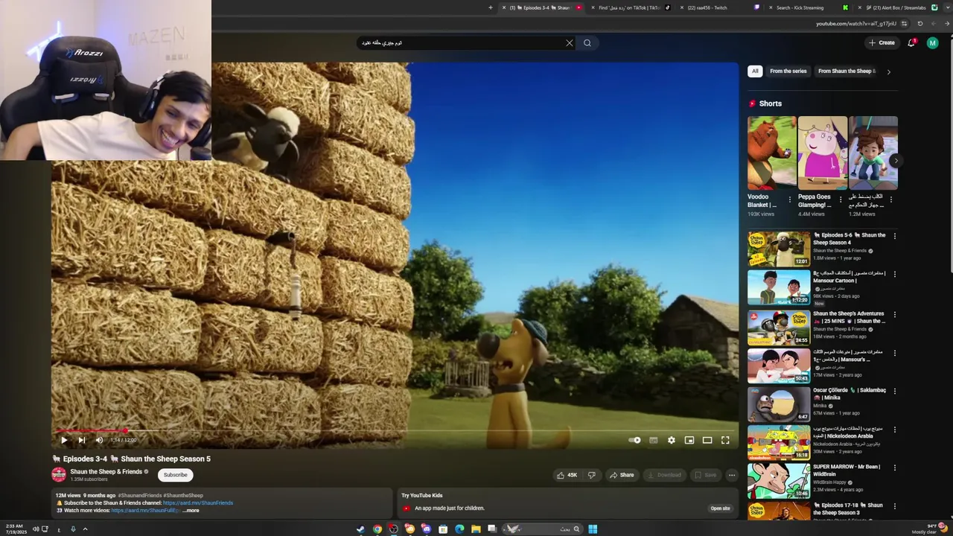Subscribe to Shaun the Sheep & Friends
This screenshot has height=536, width=953.
(176, 475)
